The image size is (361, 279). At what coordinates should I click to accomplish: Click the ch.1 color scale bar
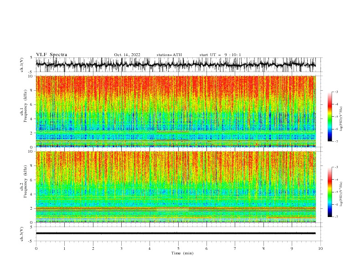click(x=330, y=117)
